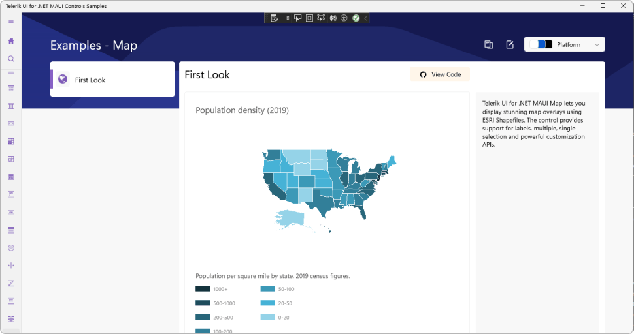634x334 pixels.
Task: Click the 1000+ dark legend color swatch
Action: [x=203, y=289]
